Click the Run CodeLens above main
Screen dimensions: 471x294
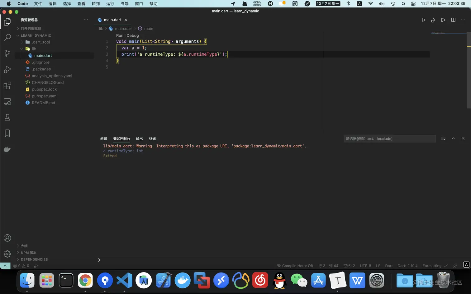point(120,35)
